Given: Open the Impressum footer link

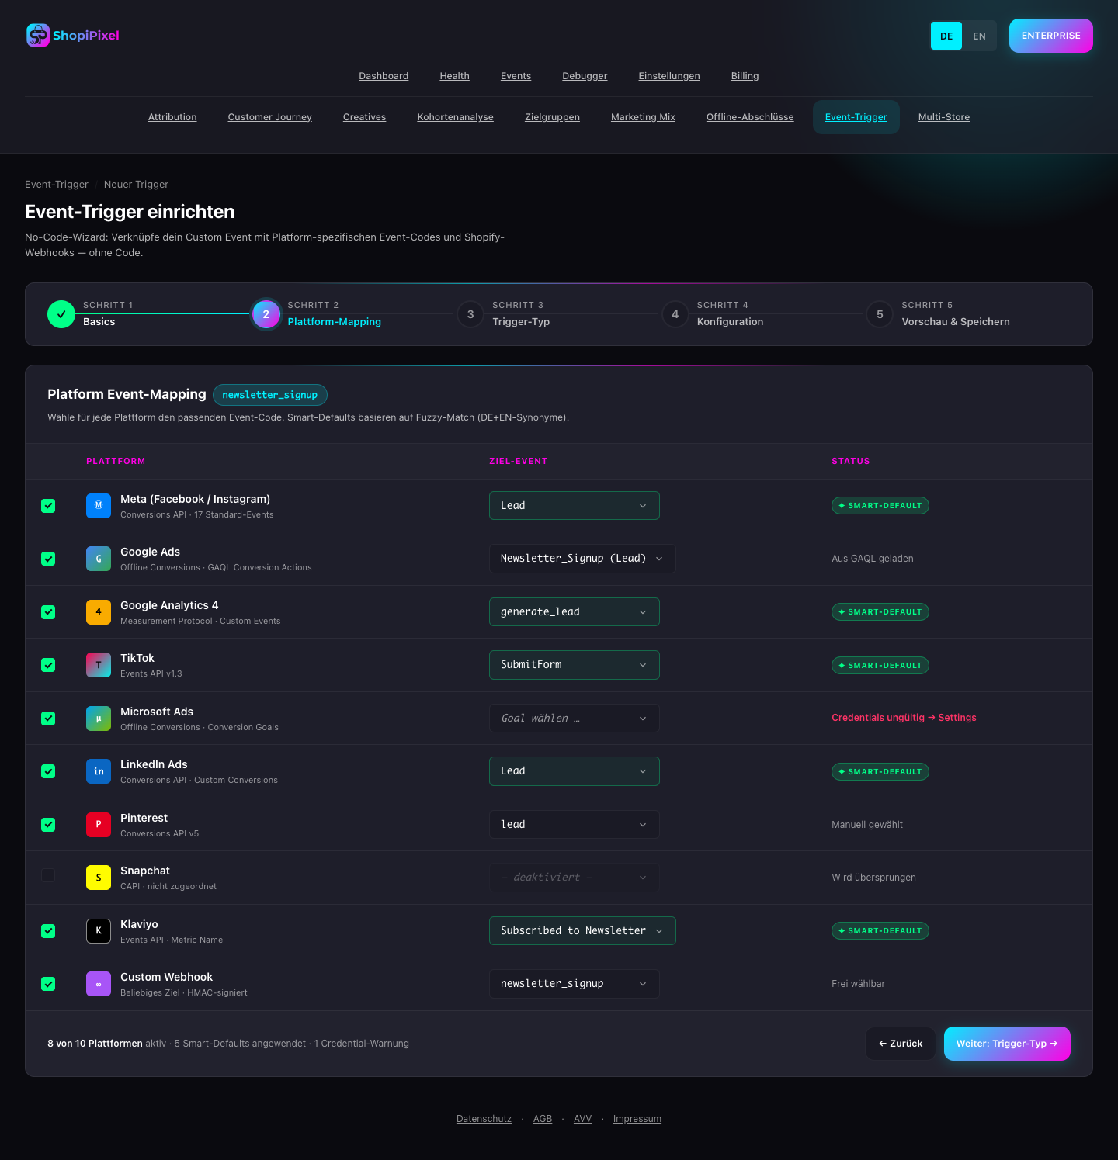Looking at the screenshot, I should (x=637, y=1119).
